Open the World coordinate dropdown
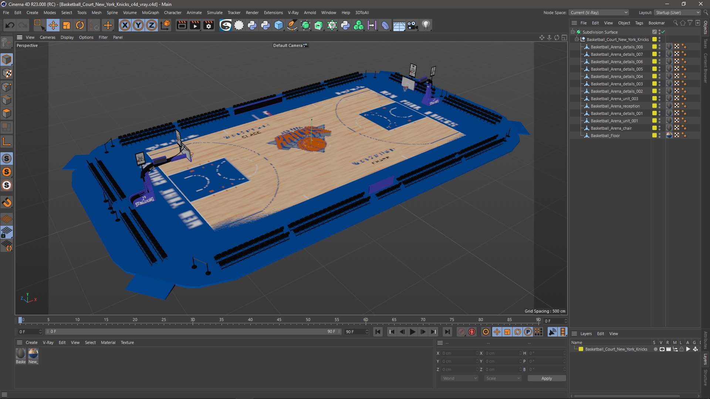Image resolution: width=710 pixels, height=399 pixels. [x=460, y=378]
